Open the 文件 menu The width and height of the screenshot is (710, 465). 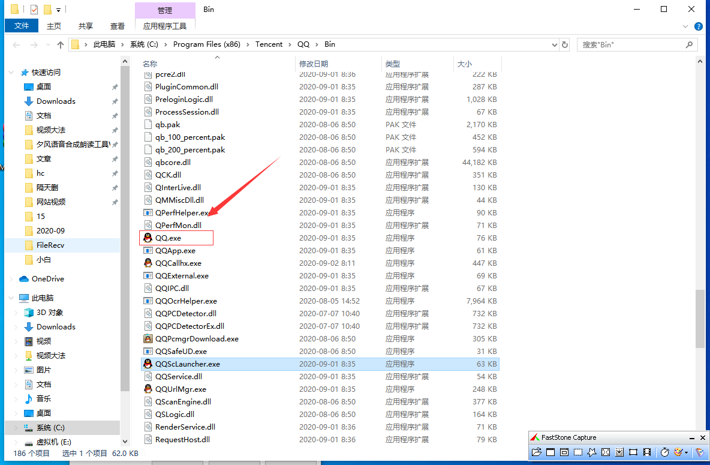point(22,26)
